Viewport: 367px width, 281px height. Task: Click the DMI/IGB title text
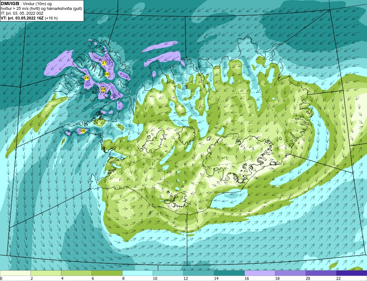tap(10, 4)
